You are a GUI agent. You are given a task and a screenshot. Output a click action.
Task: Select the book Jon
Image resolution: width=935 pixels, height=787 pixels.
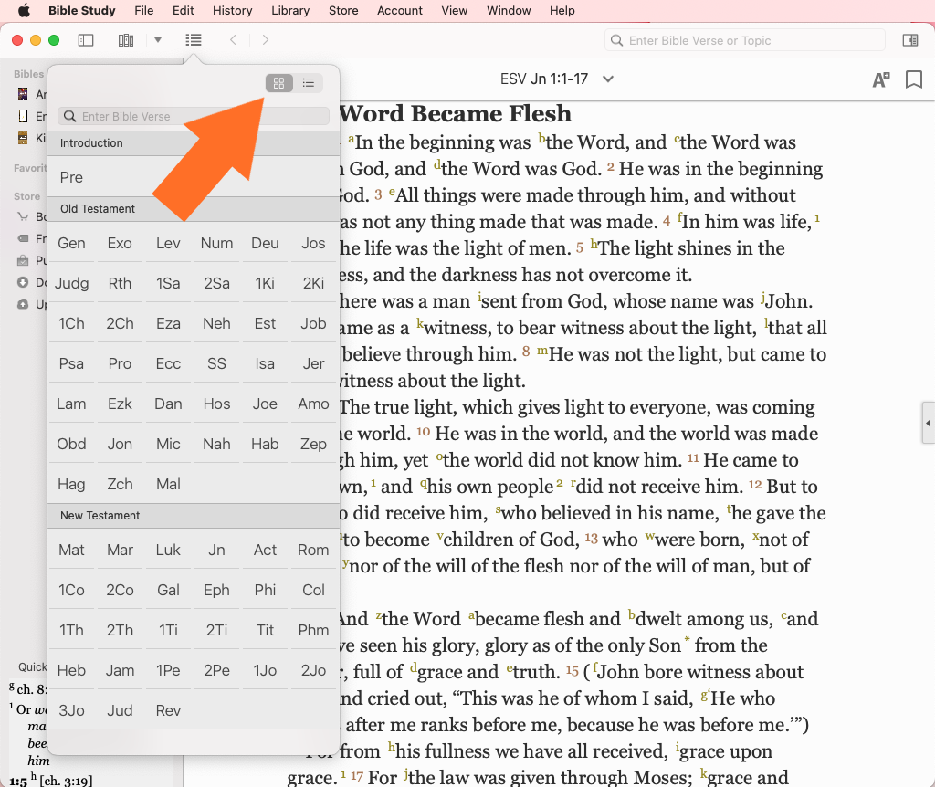pyautogui.click(x=120, y=445)
